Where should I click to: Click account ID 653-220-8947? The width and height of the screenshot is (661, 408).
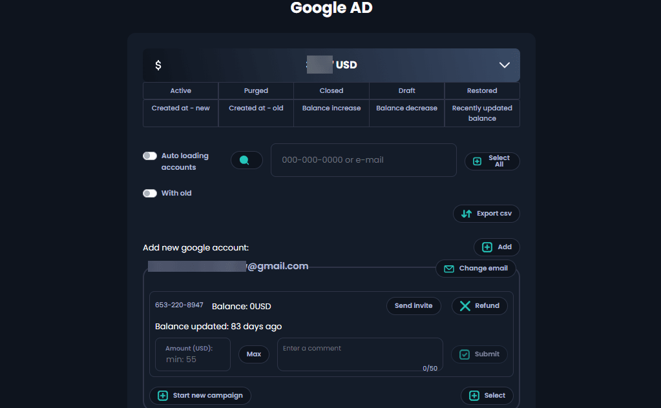point(179,305)
